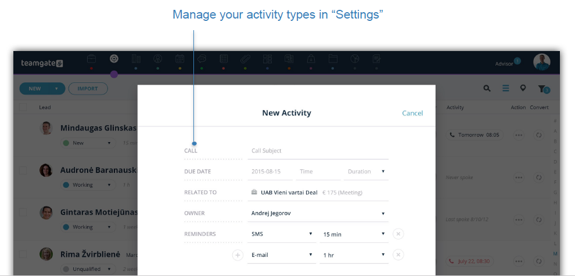Click the teamgate logo

(x=42, y=63)
